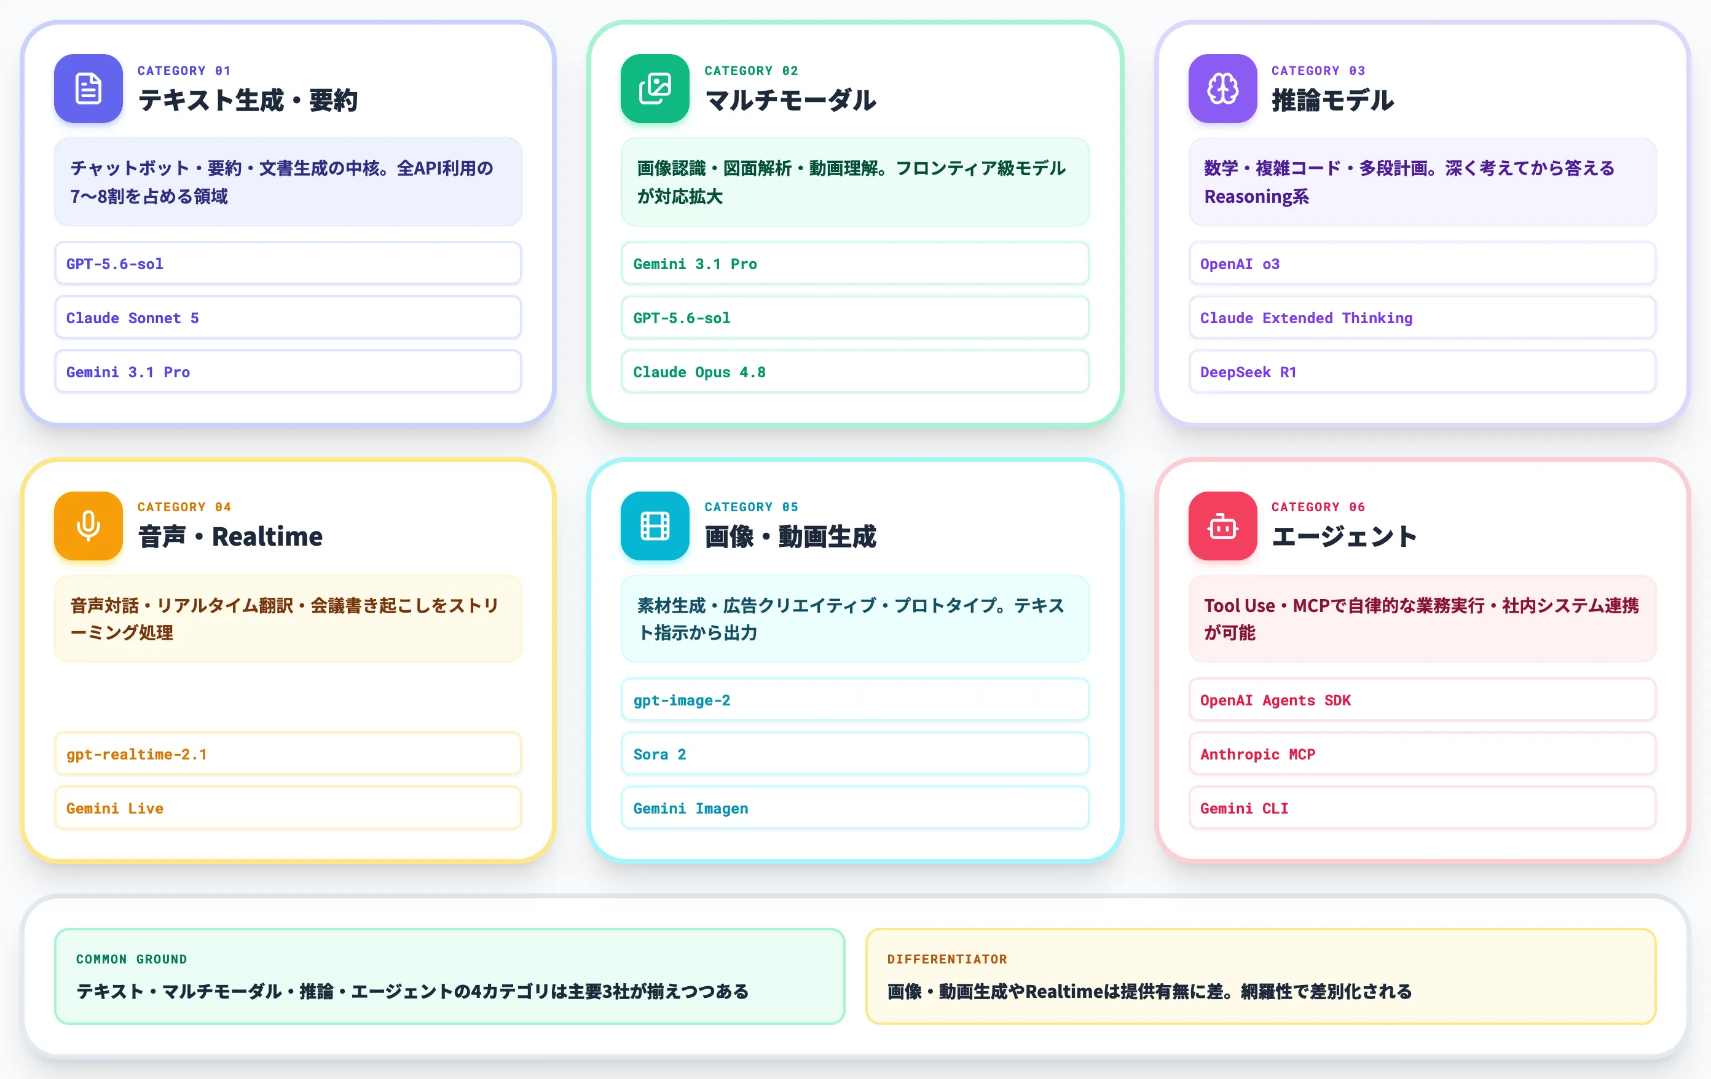Select the Sora 2 chip
The height and width of the screenshot is (1079, 1711).
855,754
